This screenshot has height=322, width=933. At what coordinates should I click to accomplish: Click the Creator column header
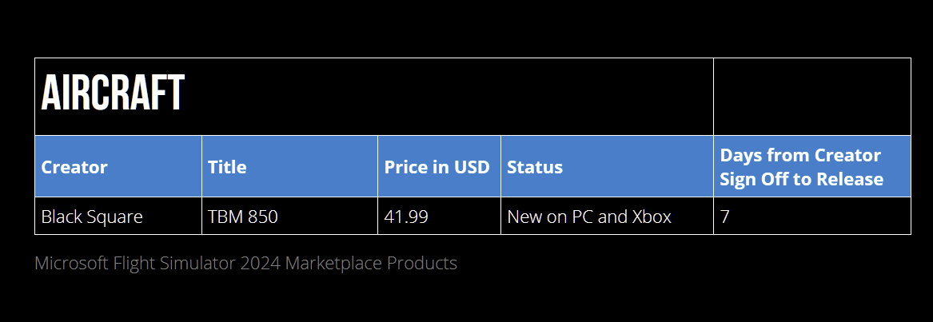tap(74, 167)
